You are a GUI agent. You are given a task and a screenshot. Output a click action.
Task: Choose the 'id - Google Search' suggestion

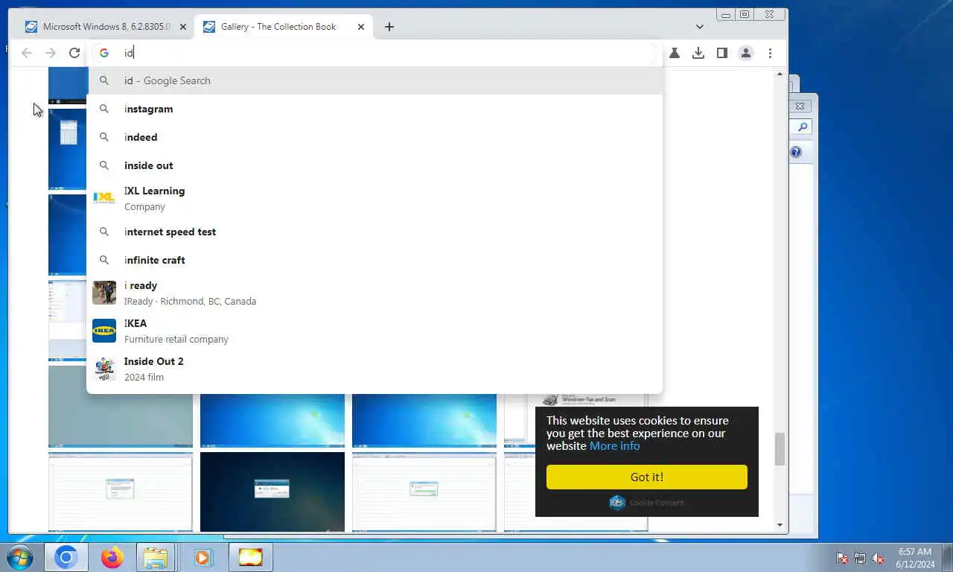coord(375,80)
